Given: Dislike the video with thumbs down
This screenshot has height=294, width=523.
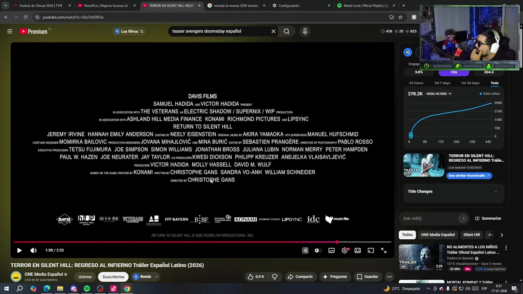Looking at the screenshot, I should tap(275, 277).
